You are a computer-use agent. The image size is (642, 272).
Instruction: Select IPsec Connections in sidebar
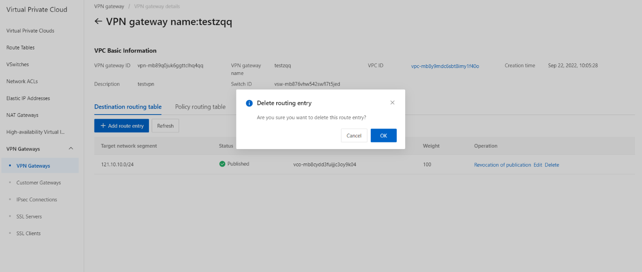point(37,199)
